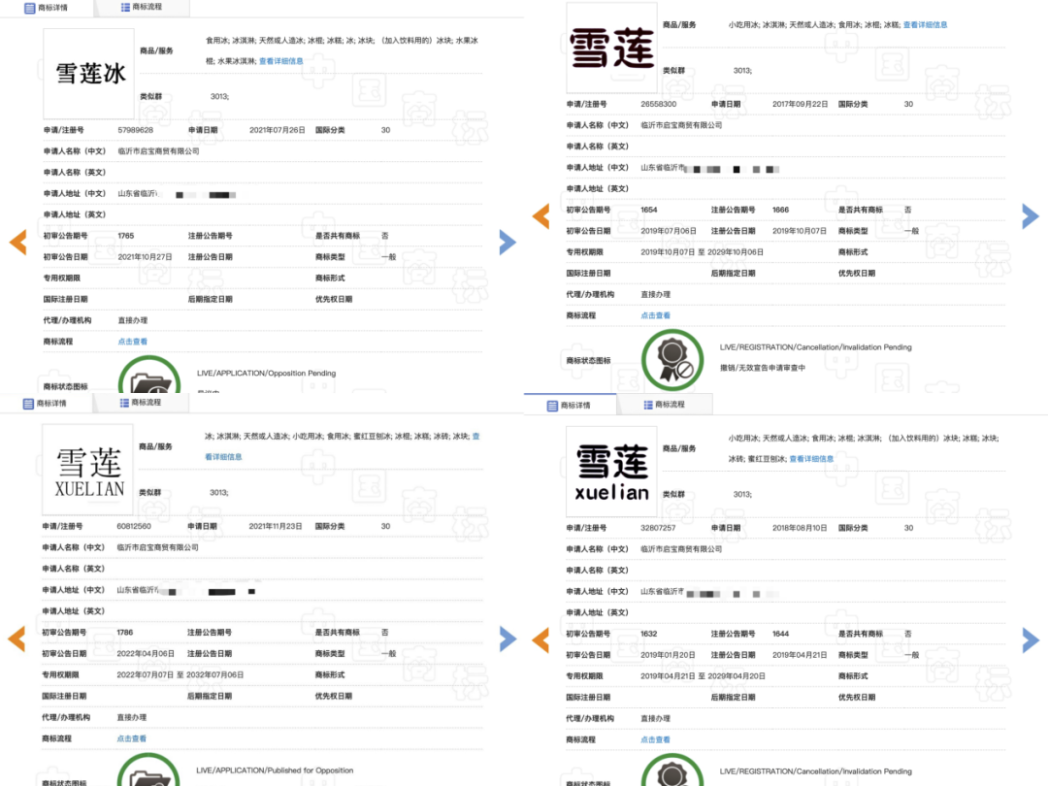Select application date 2021年07月26日
Viewport: 1048px width, 786px height.
(278, 130)
